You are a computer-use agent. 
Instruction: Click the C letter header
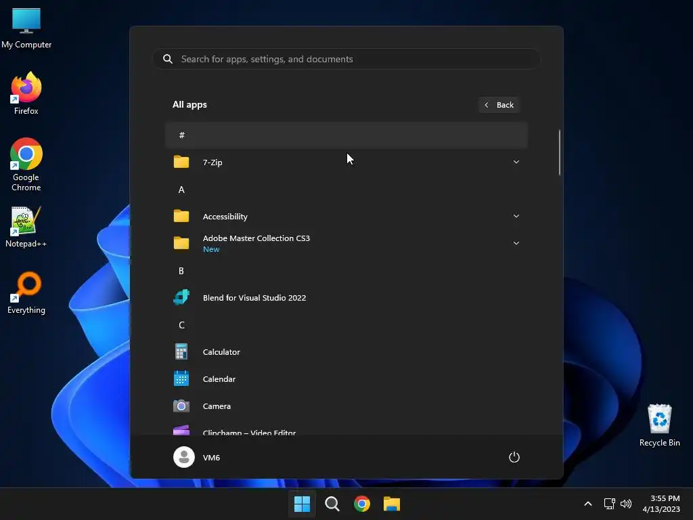(x=181, y=325)
